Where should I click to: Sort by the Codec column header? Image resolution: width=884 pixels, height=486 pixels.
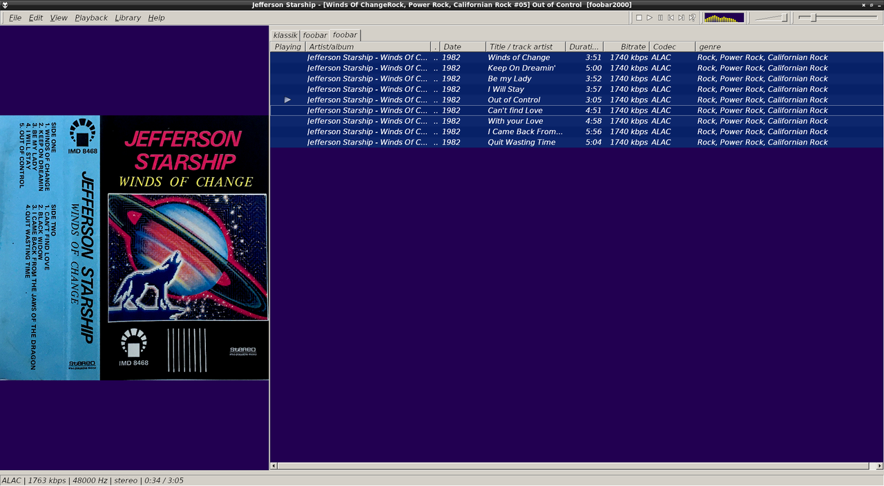[x=673, y=47]
